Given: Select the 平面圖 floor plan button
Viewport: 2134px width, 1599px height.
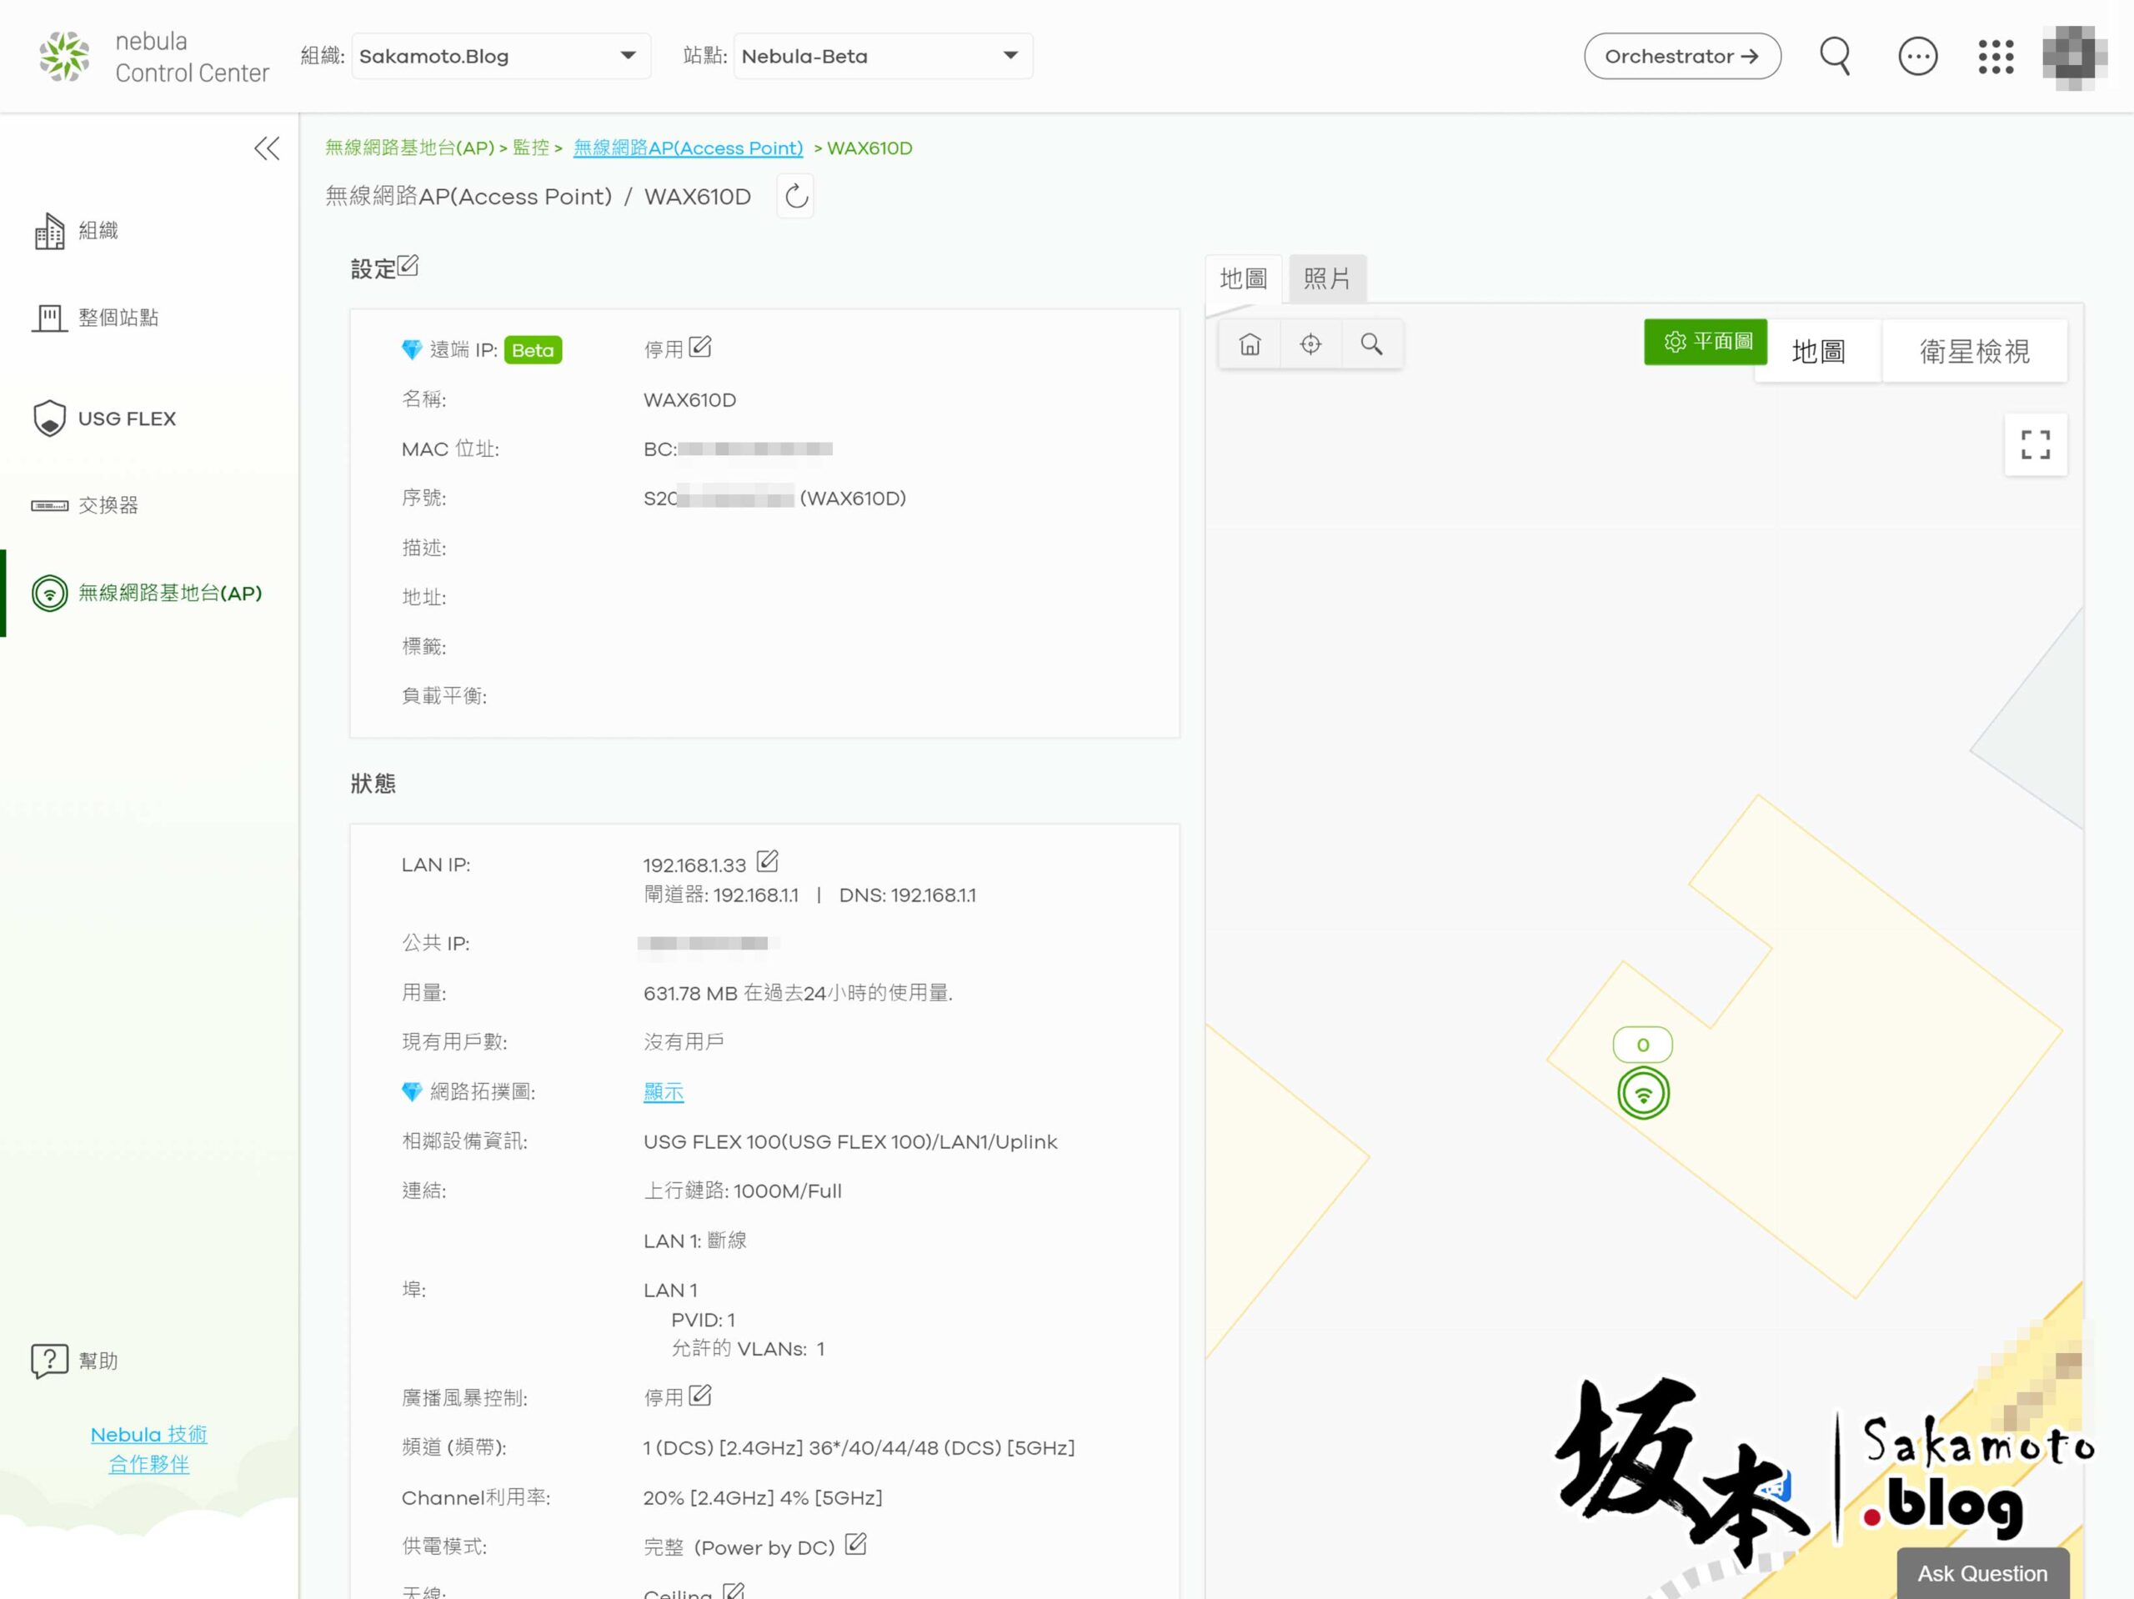Looking at the screenshot, I should 1706,342.
